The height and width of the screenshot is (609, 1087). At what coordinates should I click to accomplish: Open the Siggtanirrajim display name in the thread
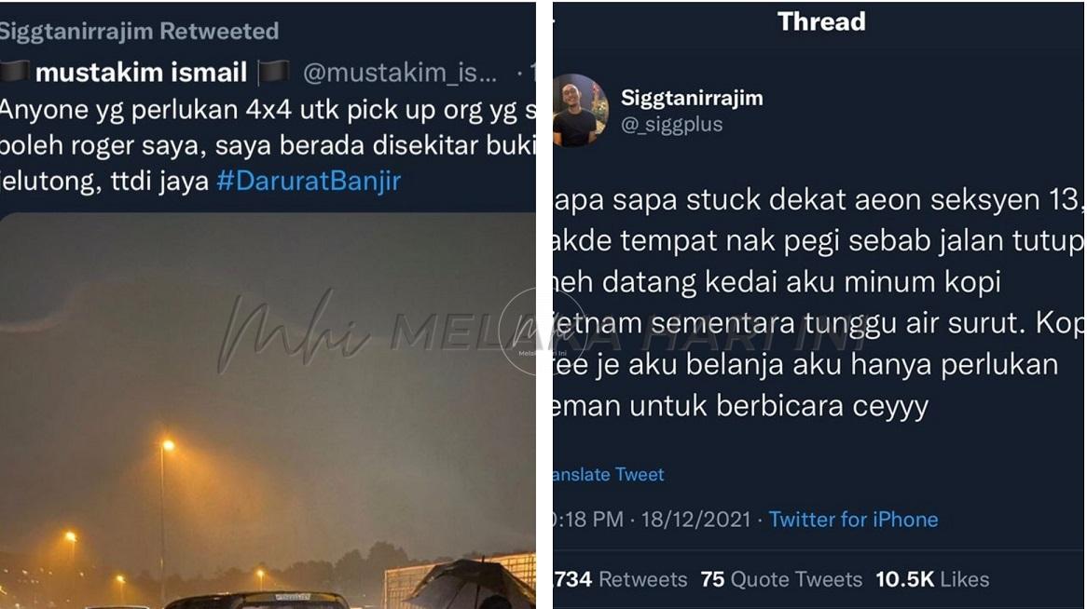point(692,98)
